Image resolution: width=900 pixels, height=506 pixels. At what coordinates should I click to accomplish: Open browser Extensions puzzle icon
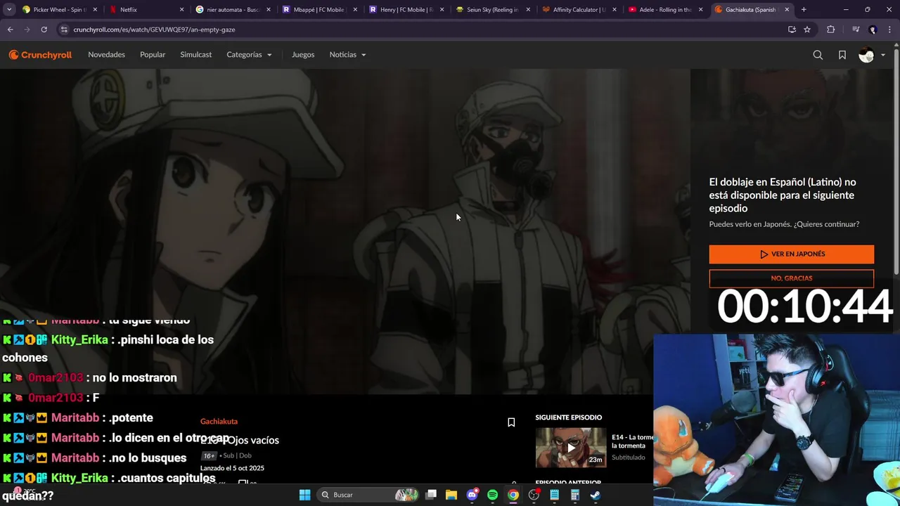[830, 30]
